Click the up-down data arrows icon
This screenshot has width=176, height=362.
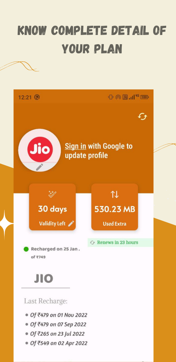[115, 194]
